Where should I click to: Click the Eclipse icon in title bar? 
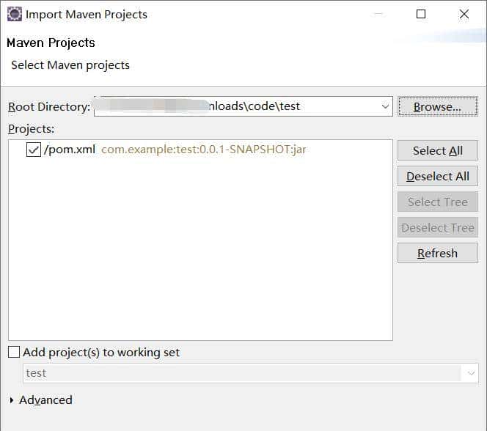click(15, 14)
